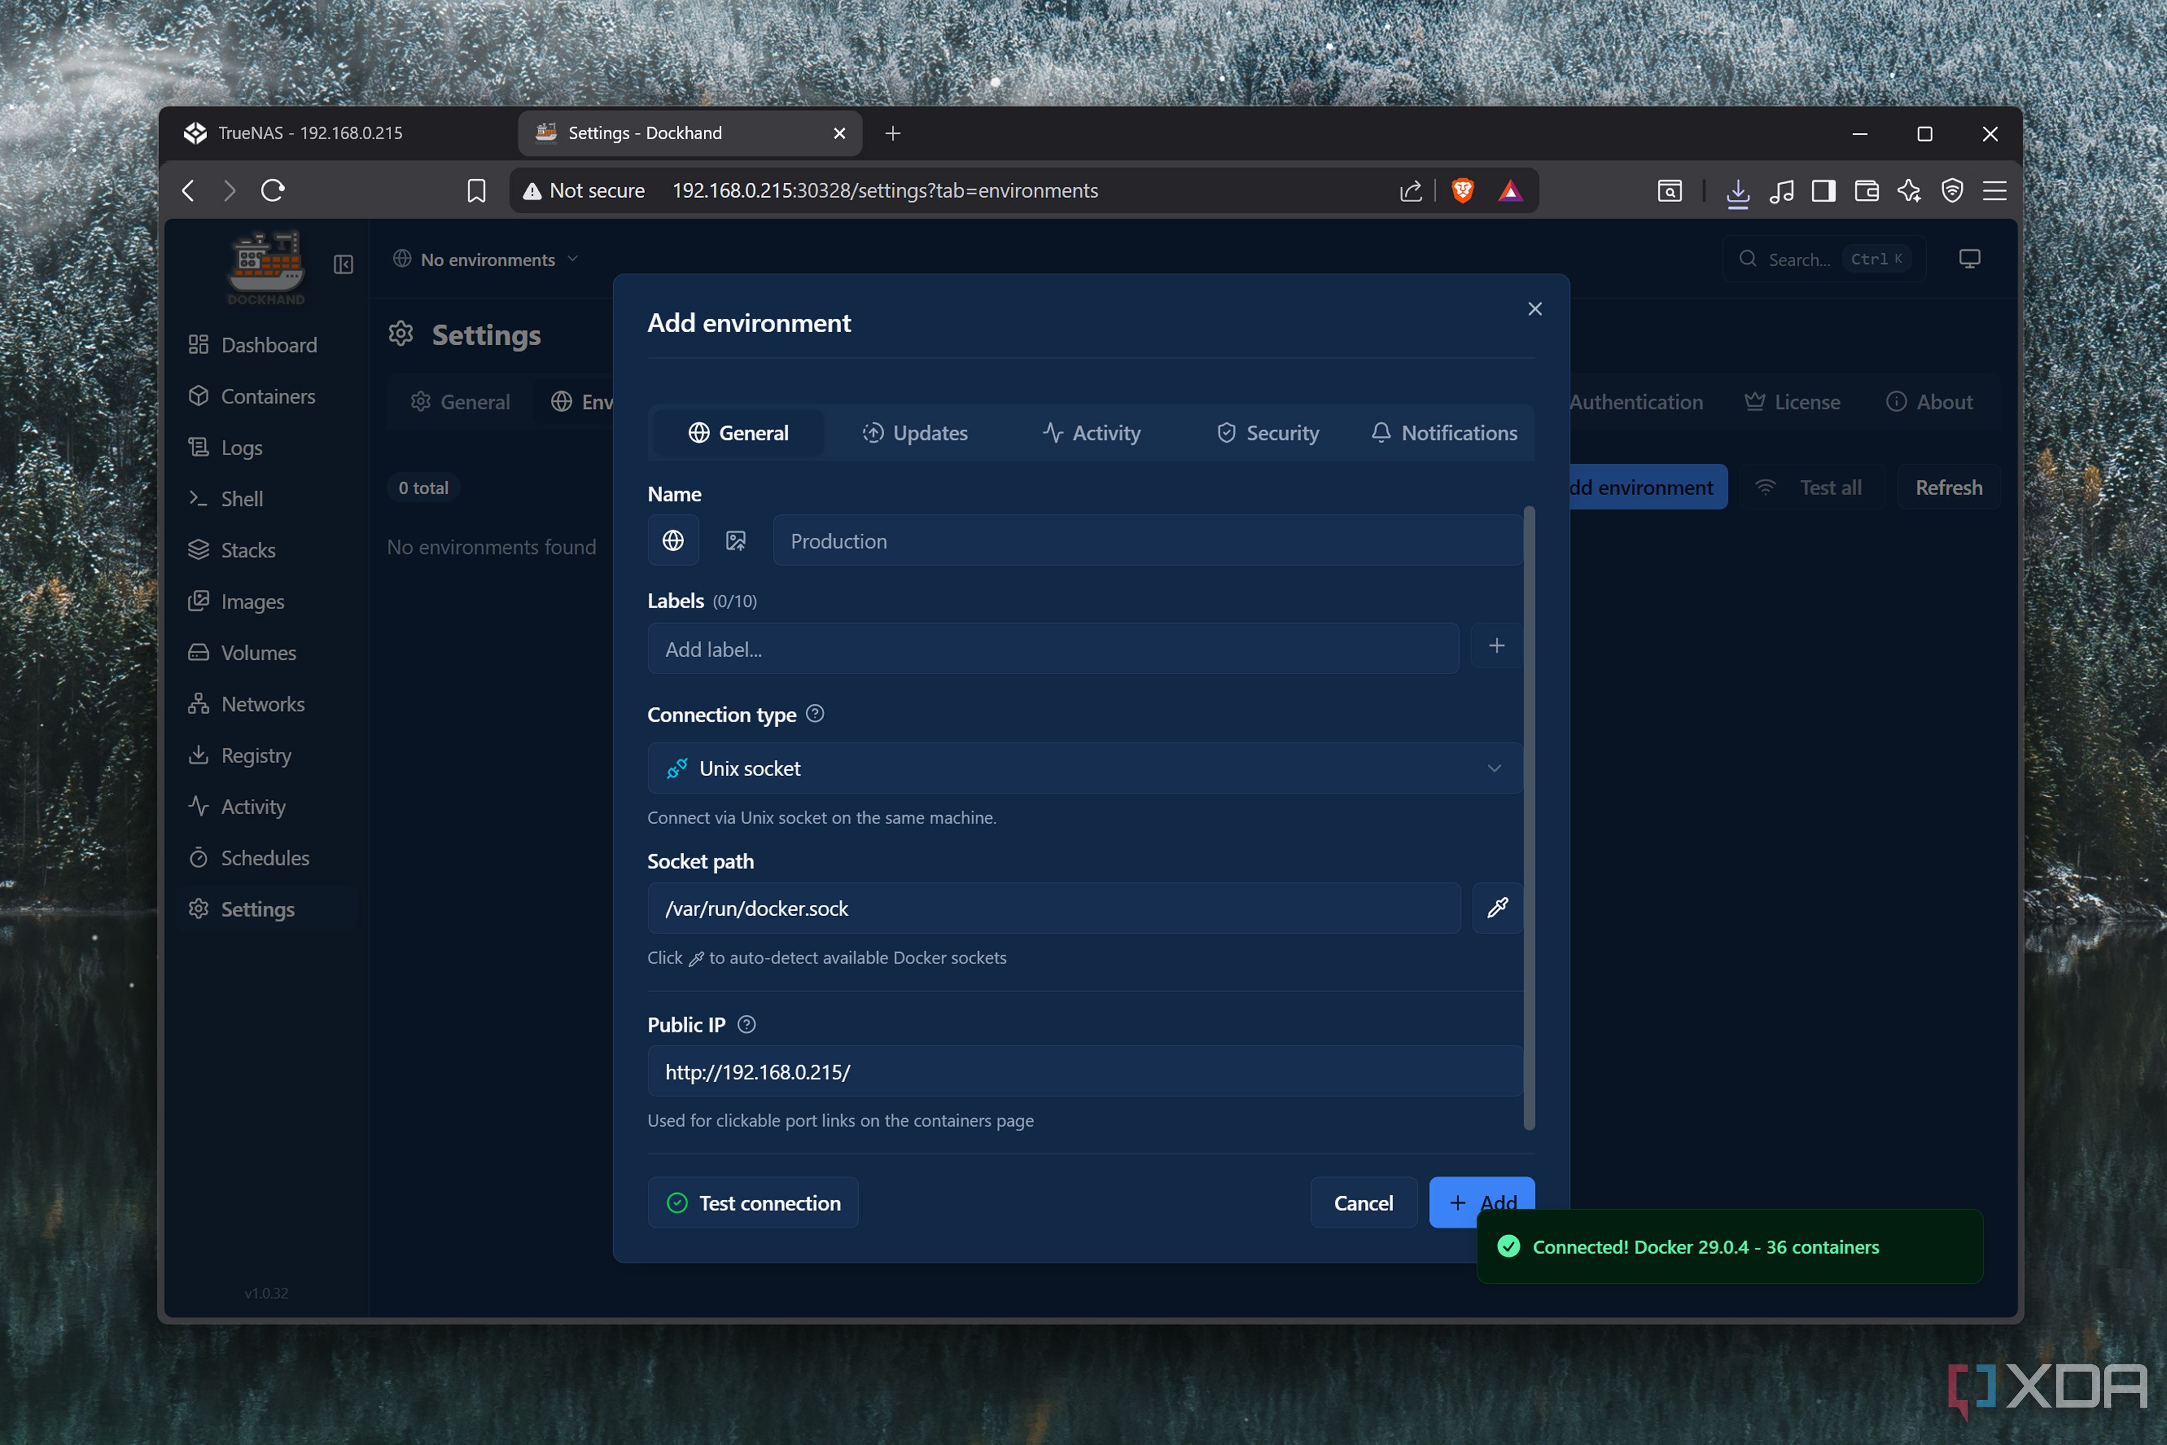The width and height of the screenshot is (2167, 1445).
Task: Open Registry in the sidebar
Action: [x=240, y=756]
